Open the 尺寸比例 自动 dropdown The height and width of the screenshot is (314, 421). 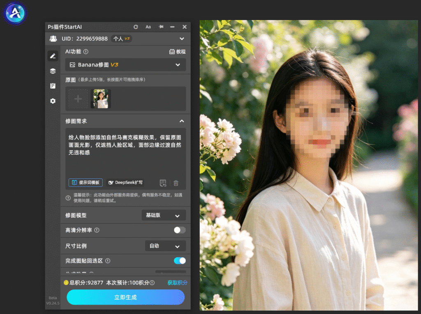pyautogui.click(x=165, y=246)
